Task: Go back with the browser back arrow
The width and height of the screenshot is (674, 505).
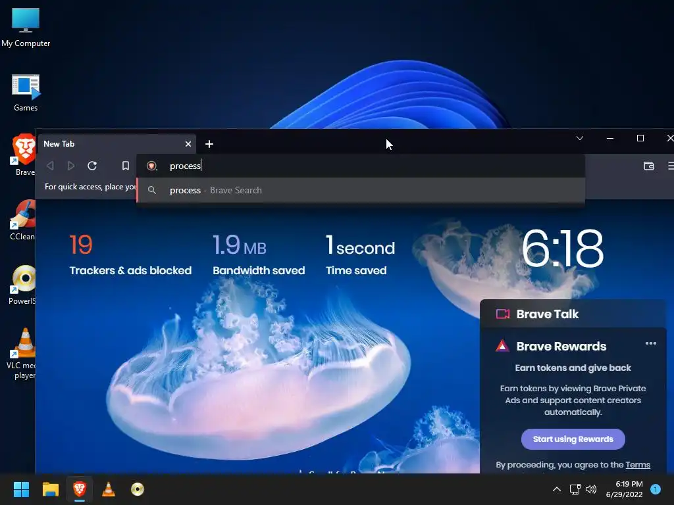Action: coord(50,166)
